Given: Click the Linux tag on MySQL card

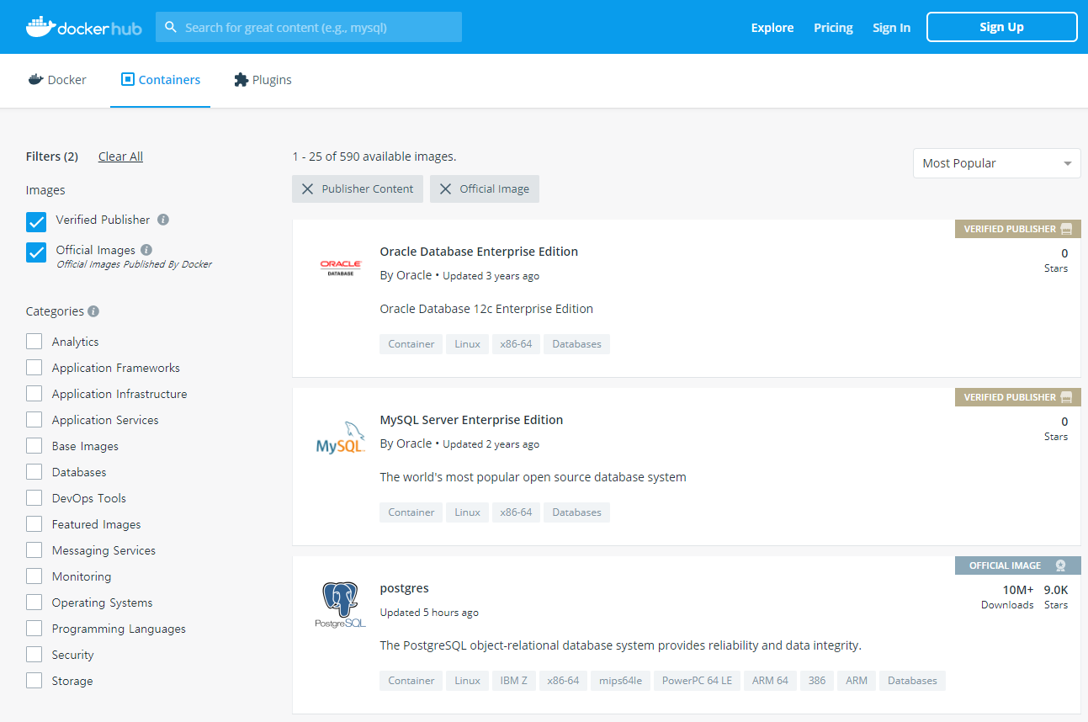Looking at the screenshot, I should pyautogui.click(x=468, y=512).
